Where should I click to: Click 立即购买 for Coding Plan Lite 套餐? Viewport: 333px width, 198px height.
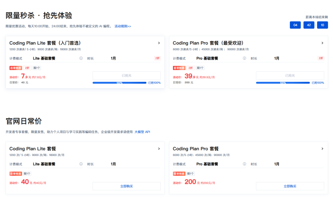tap(127, 186)
